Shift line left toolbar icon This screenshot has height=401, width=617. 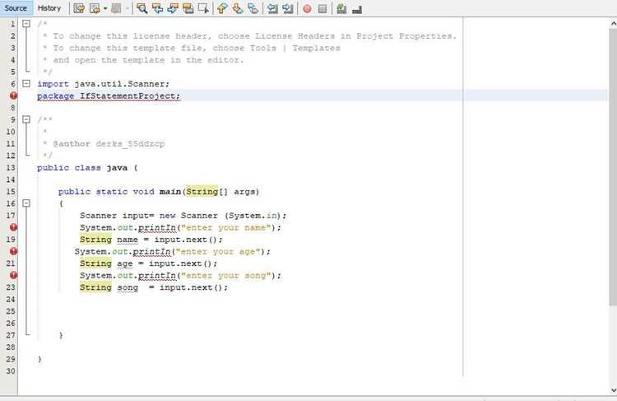[272, 9]
